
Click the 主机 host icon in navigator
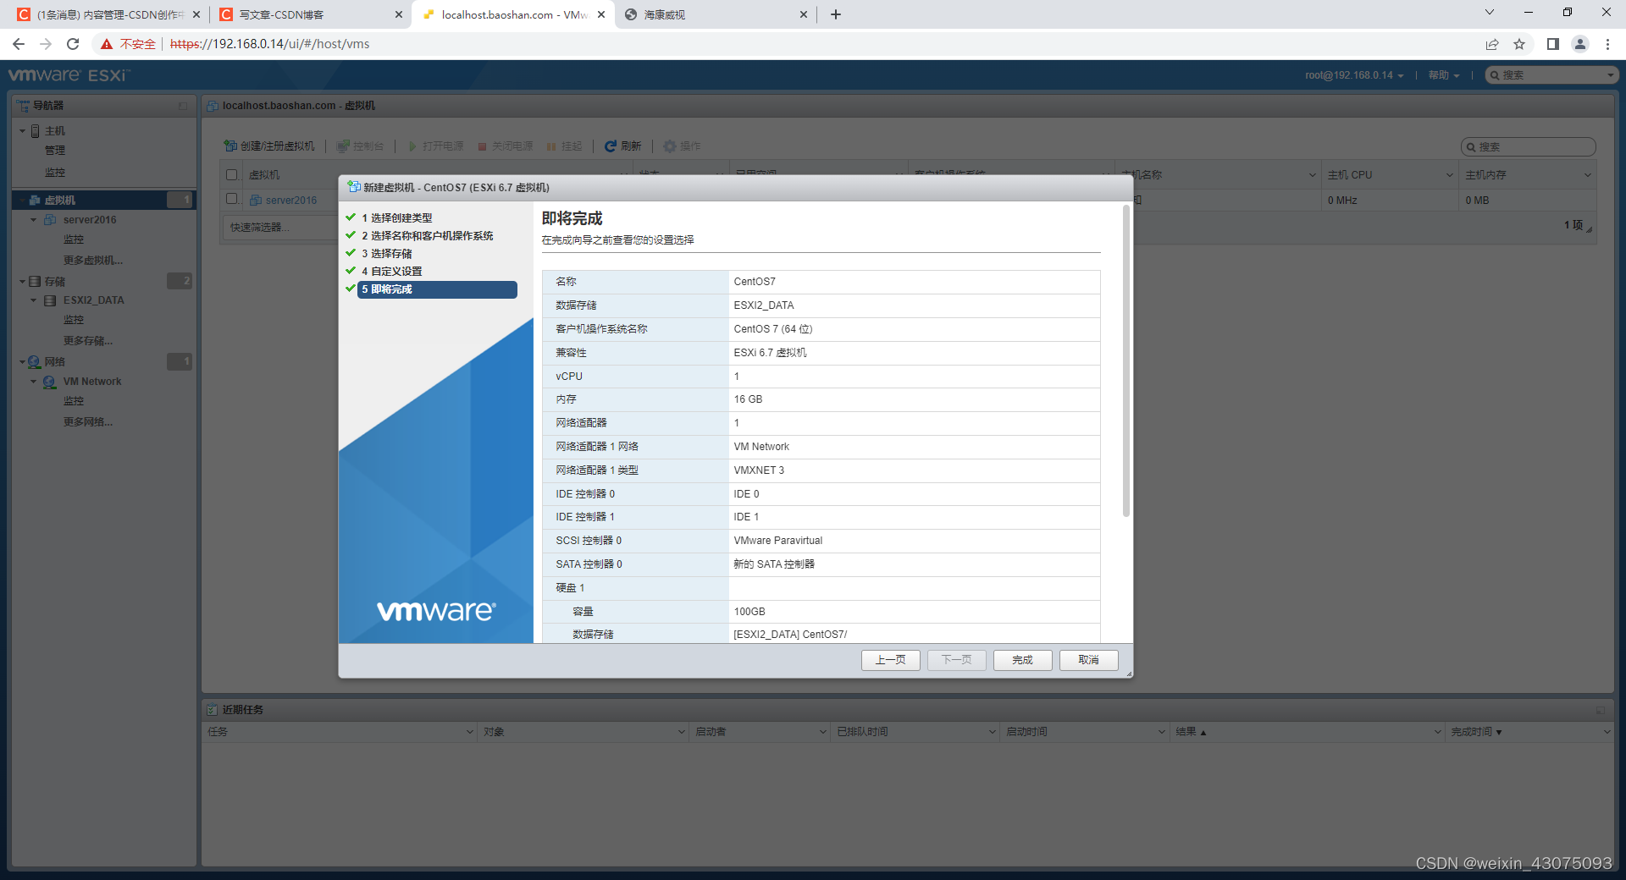(x=36, y=131)
